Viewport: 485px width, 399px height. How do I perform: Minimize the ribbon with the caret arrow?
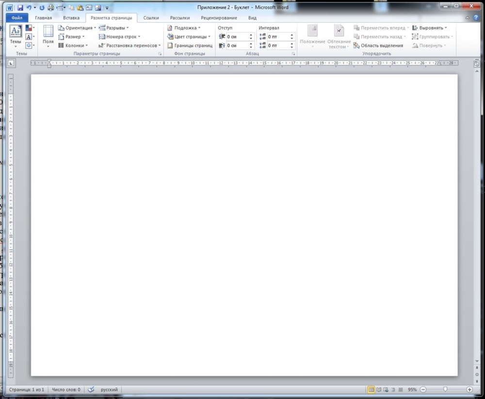[x=467, y=17]
